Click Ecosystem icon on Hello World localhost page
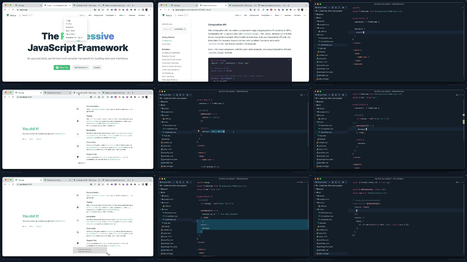The width and height of the screenshot is (467, 262). pos(78,134)
